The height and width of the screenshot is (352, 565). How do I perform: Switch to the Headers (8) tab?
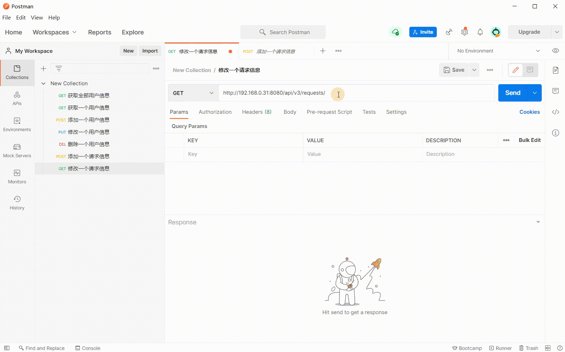coord(257,112)
